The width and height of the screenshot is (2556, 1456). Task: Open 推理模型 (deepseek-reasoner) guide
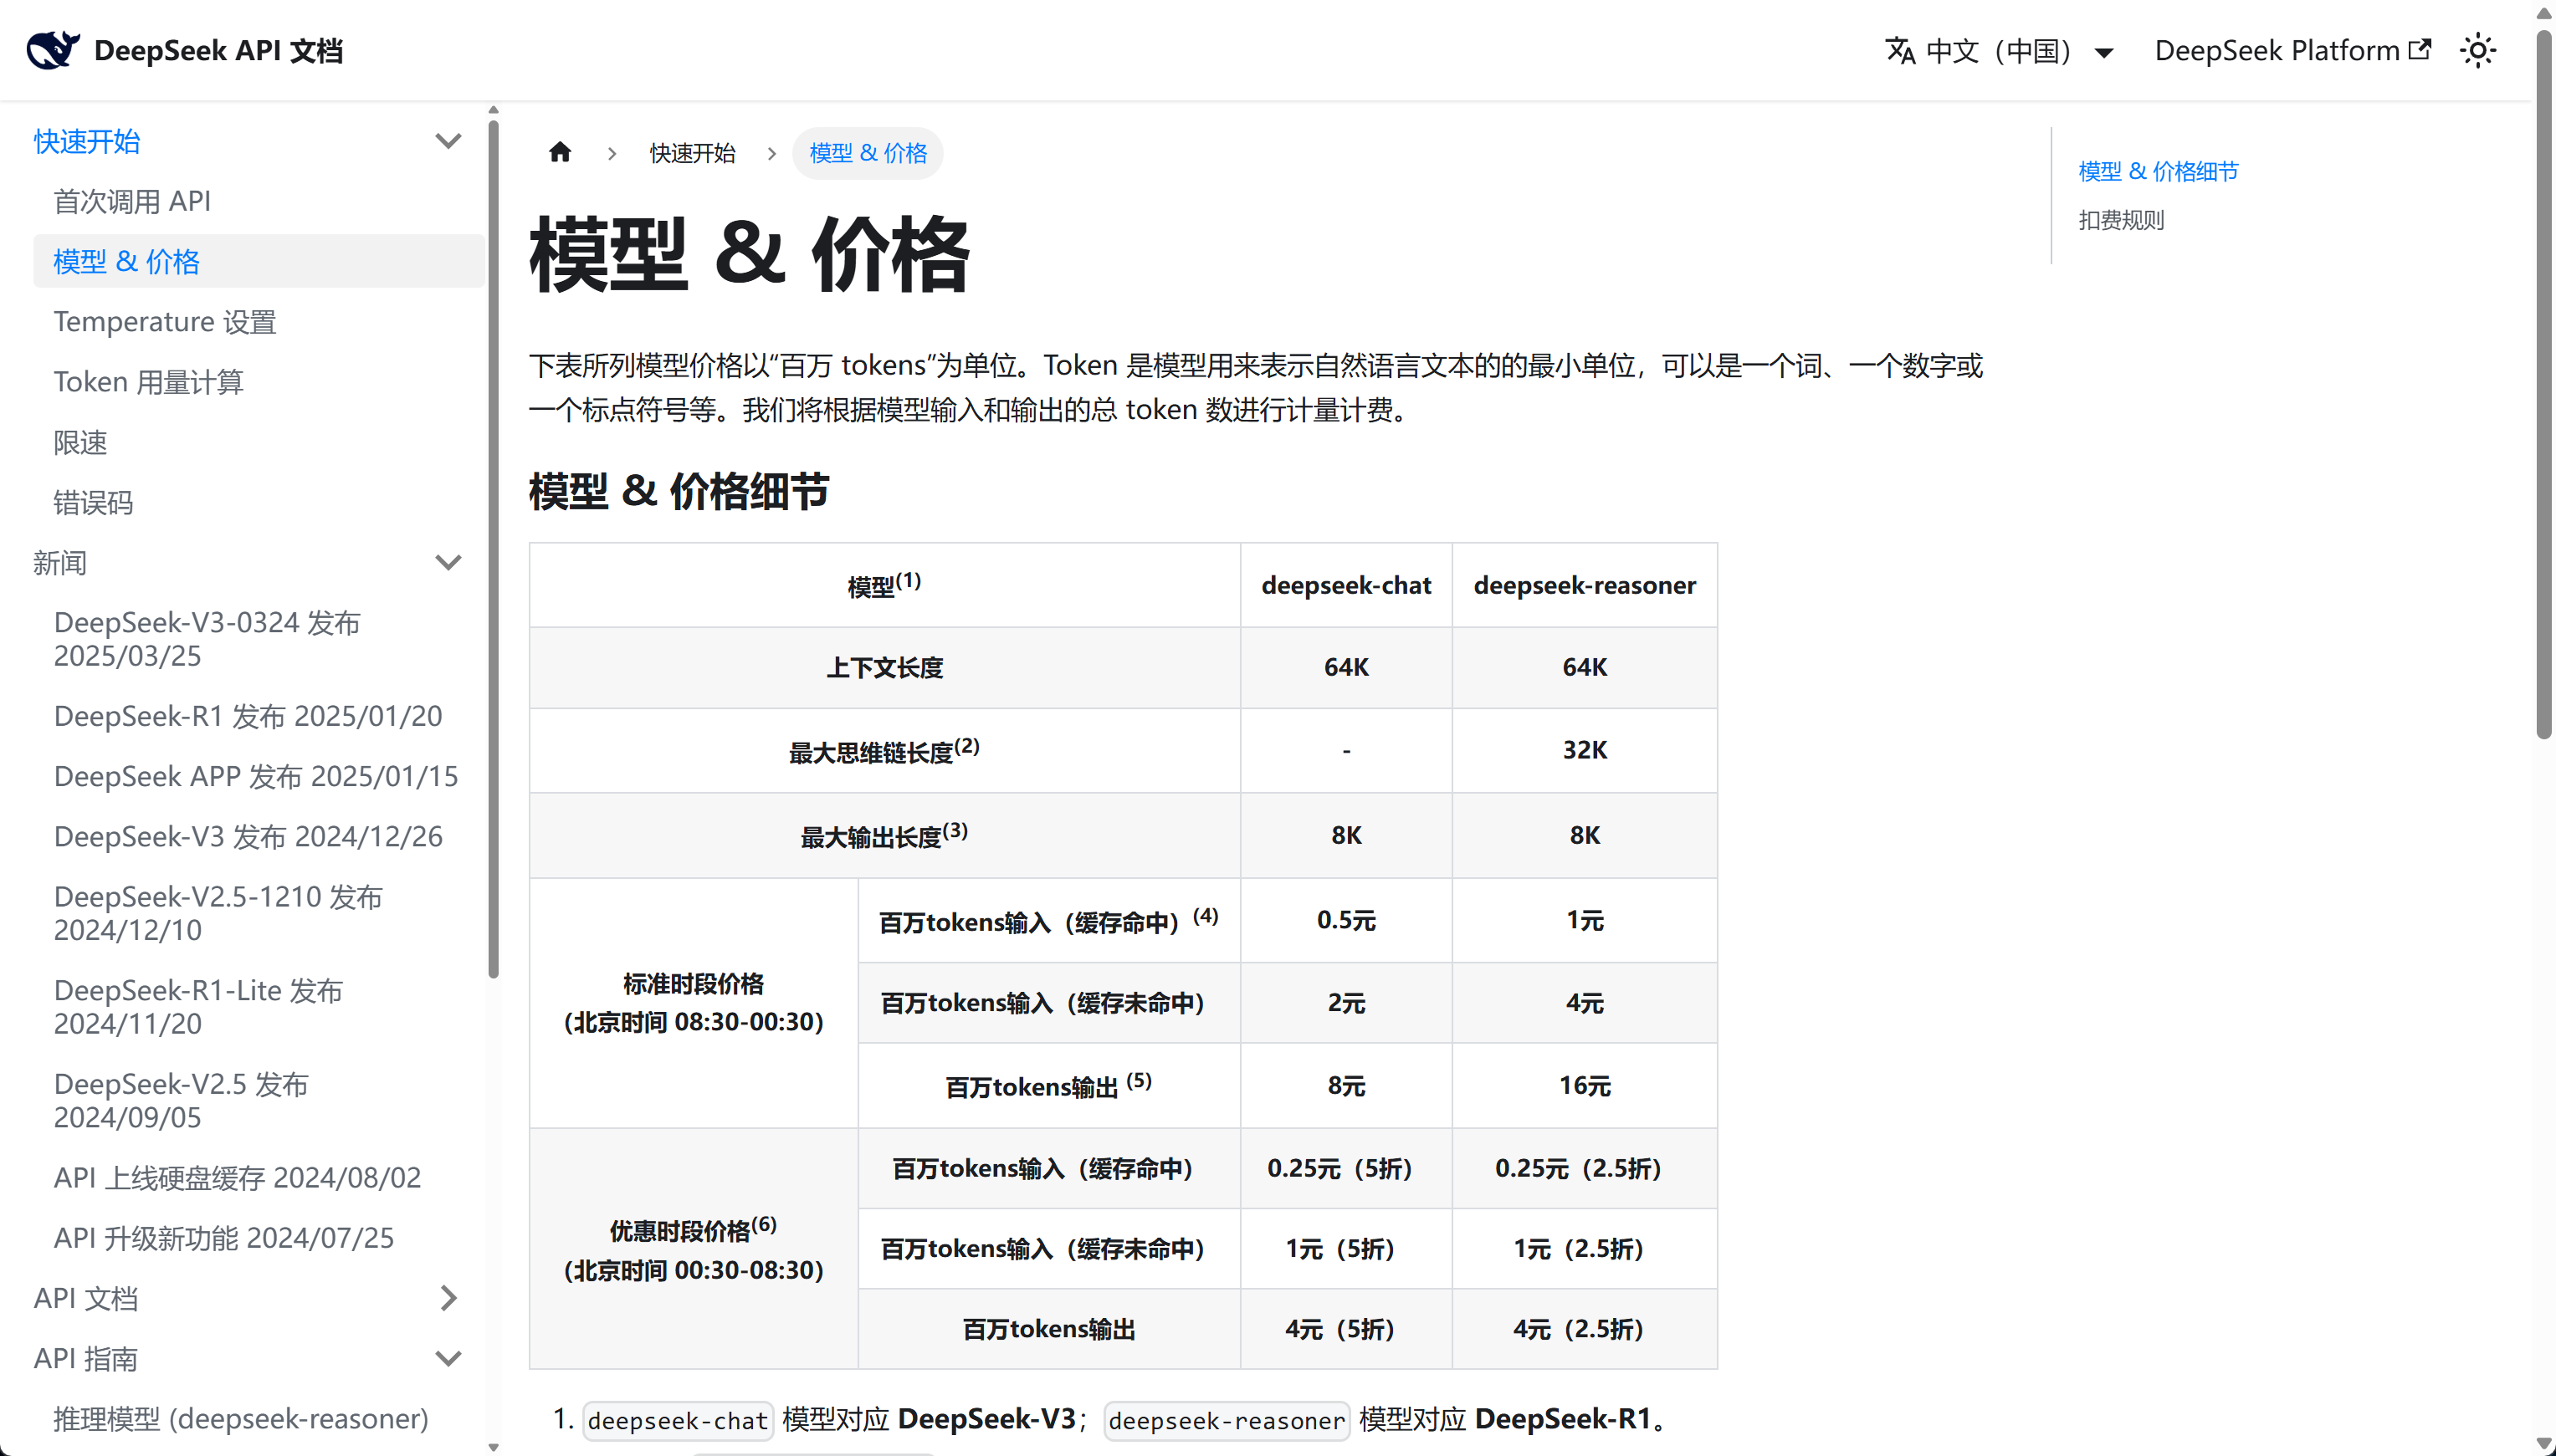(241, 1418)
